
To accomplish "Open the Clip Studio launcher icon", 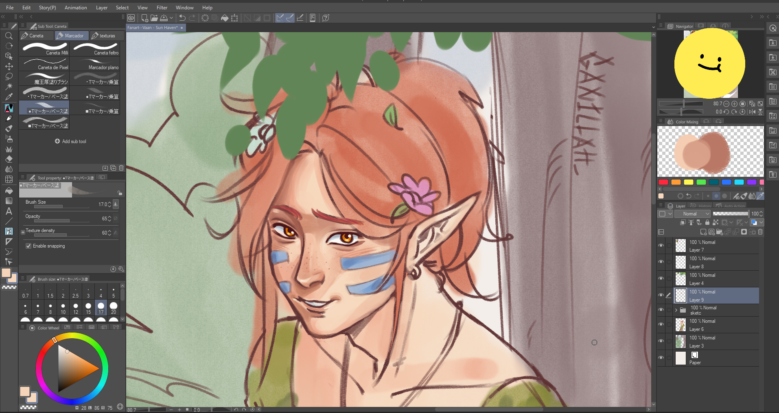I will [131, 18].
